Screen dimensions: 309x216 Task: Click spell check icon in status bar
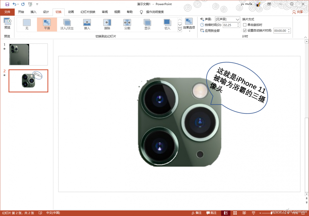point(40,213)
